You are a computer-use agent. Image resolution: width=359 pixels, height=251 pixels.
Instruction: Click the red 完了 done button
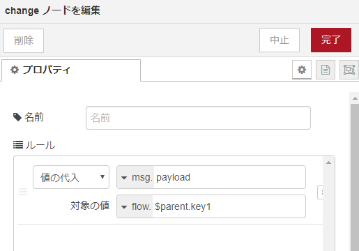point(331,40)
